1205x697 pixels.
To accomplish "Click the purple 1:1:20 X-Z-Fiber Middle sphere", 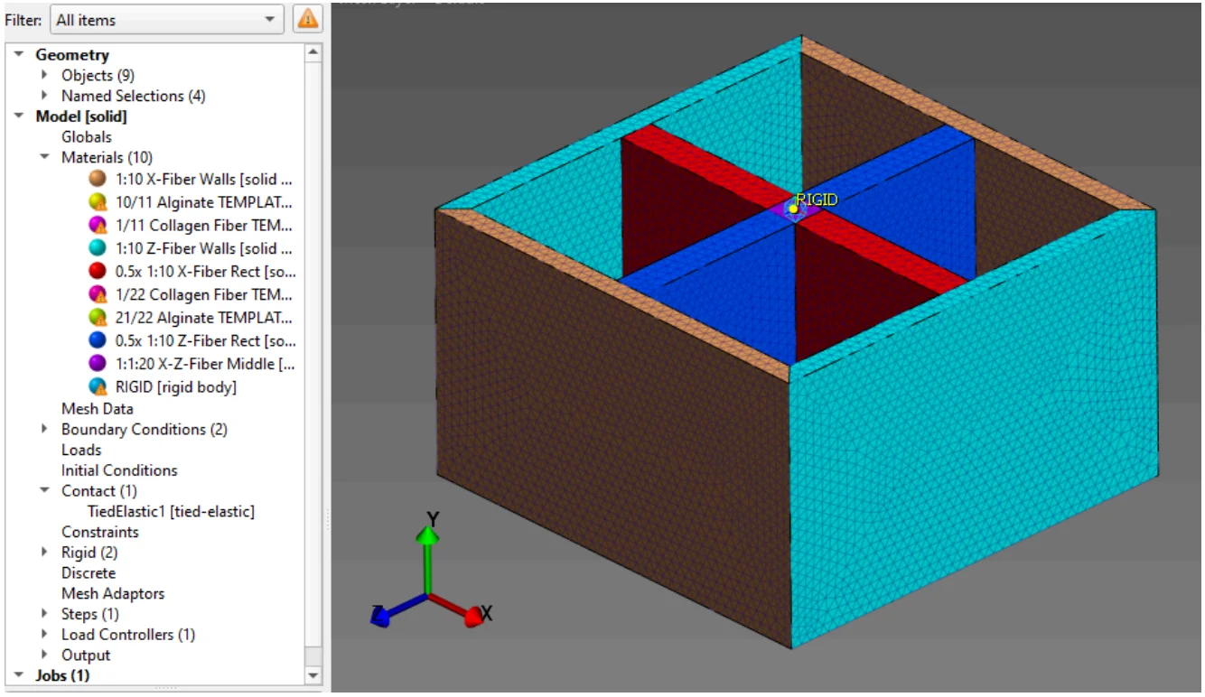I will [98, 364].
